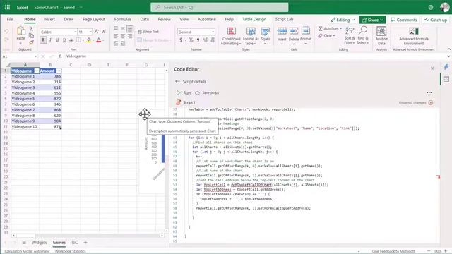This screenshot has height=254, width=452.
Task: Open Format As Table gallery
Action: (x=251, y=36)
